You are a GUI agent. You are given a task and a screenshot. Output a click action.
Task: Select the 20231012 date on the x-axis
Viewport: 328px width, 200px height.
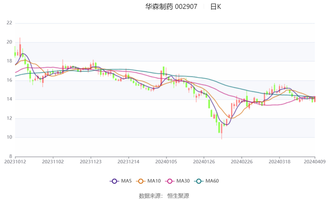pos(15,161)
